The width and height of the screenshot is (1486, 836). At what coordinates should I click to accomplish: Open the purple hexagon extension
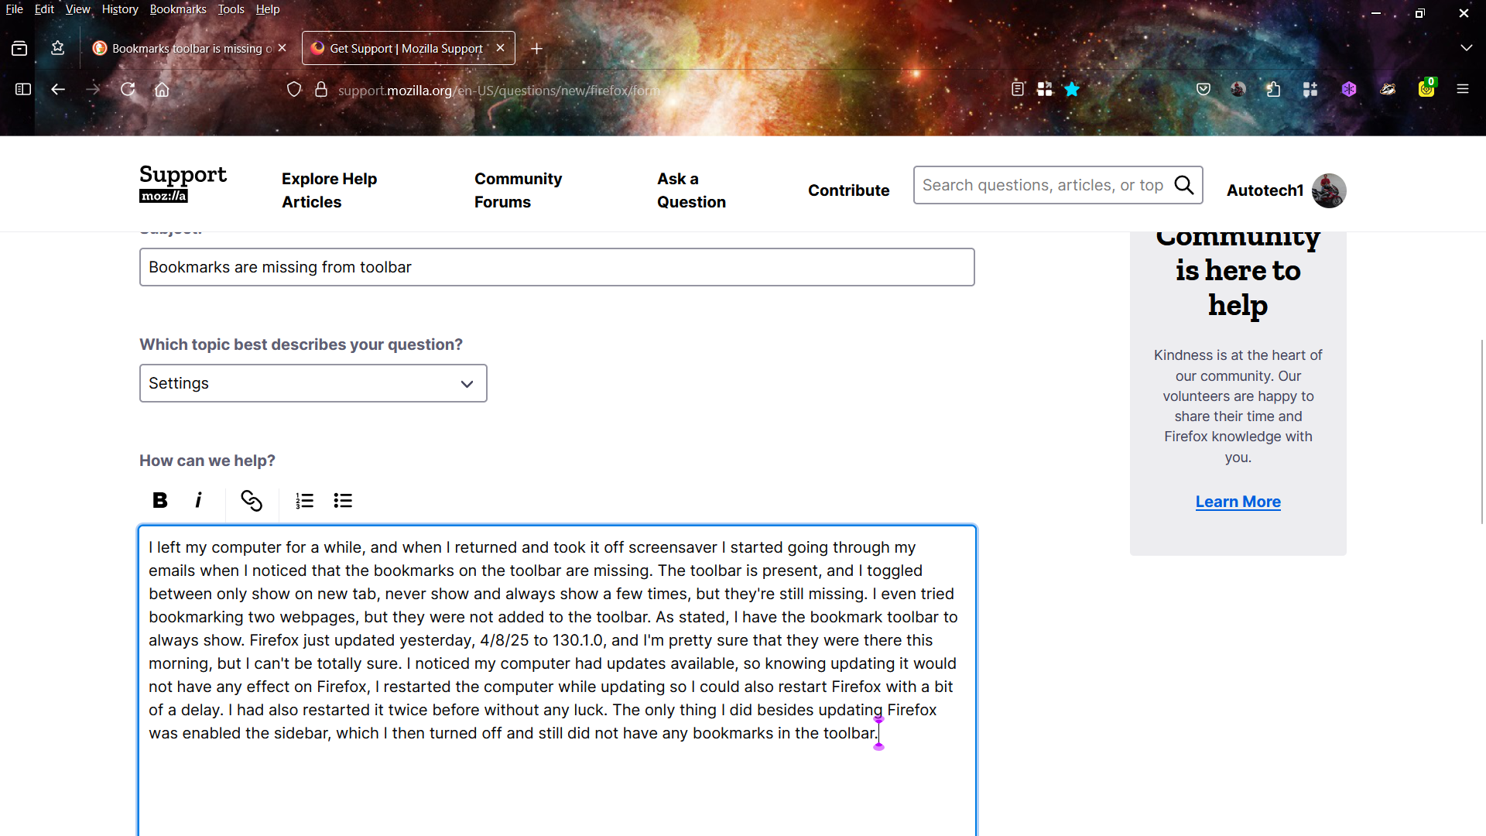coord(1349,90)
